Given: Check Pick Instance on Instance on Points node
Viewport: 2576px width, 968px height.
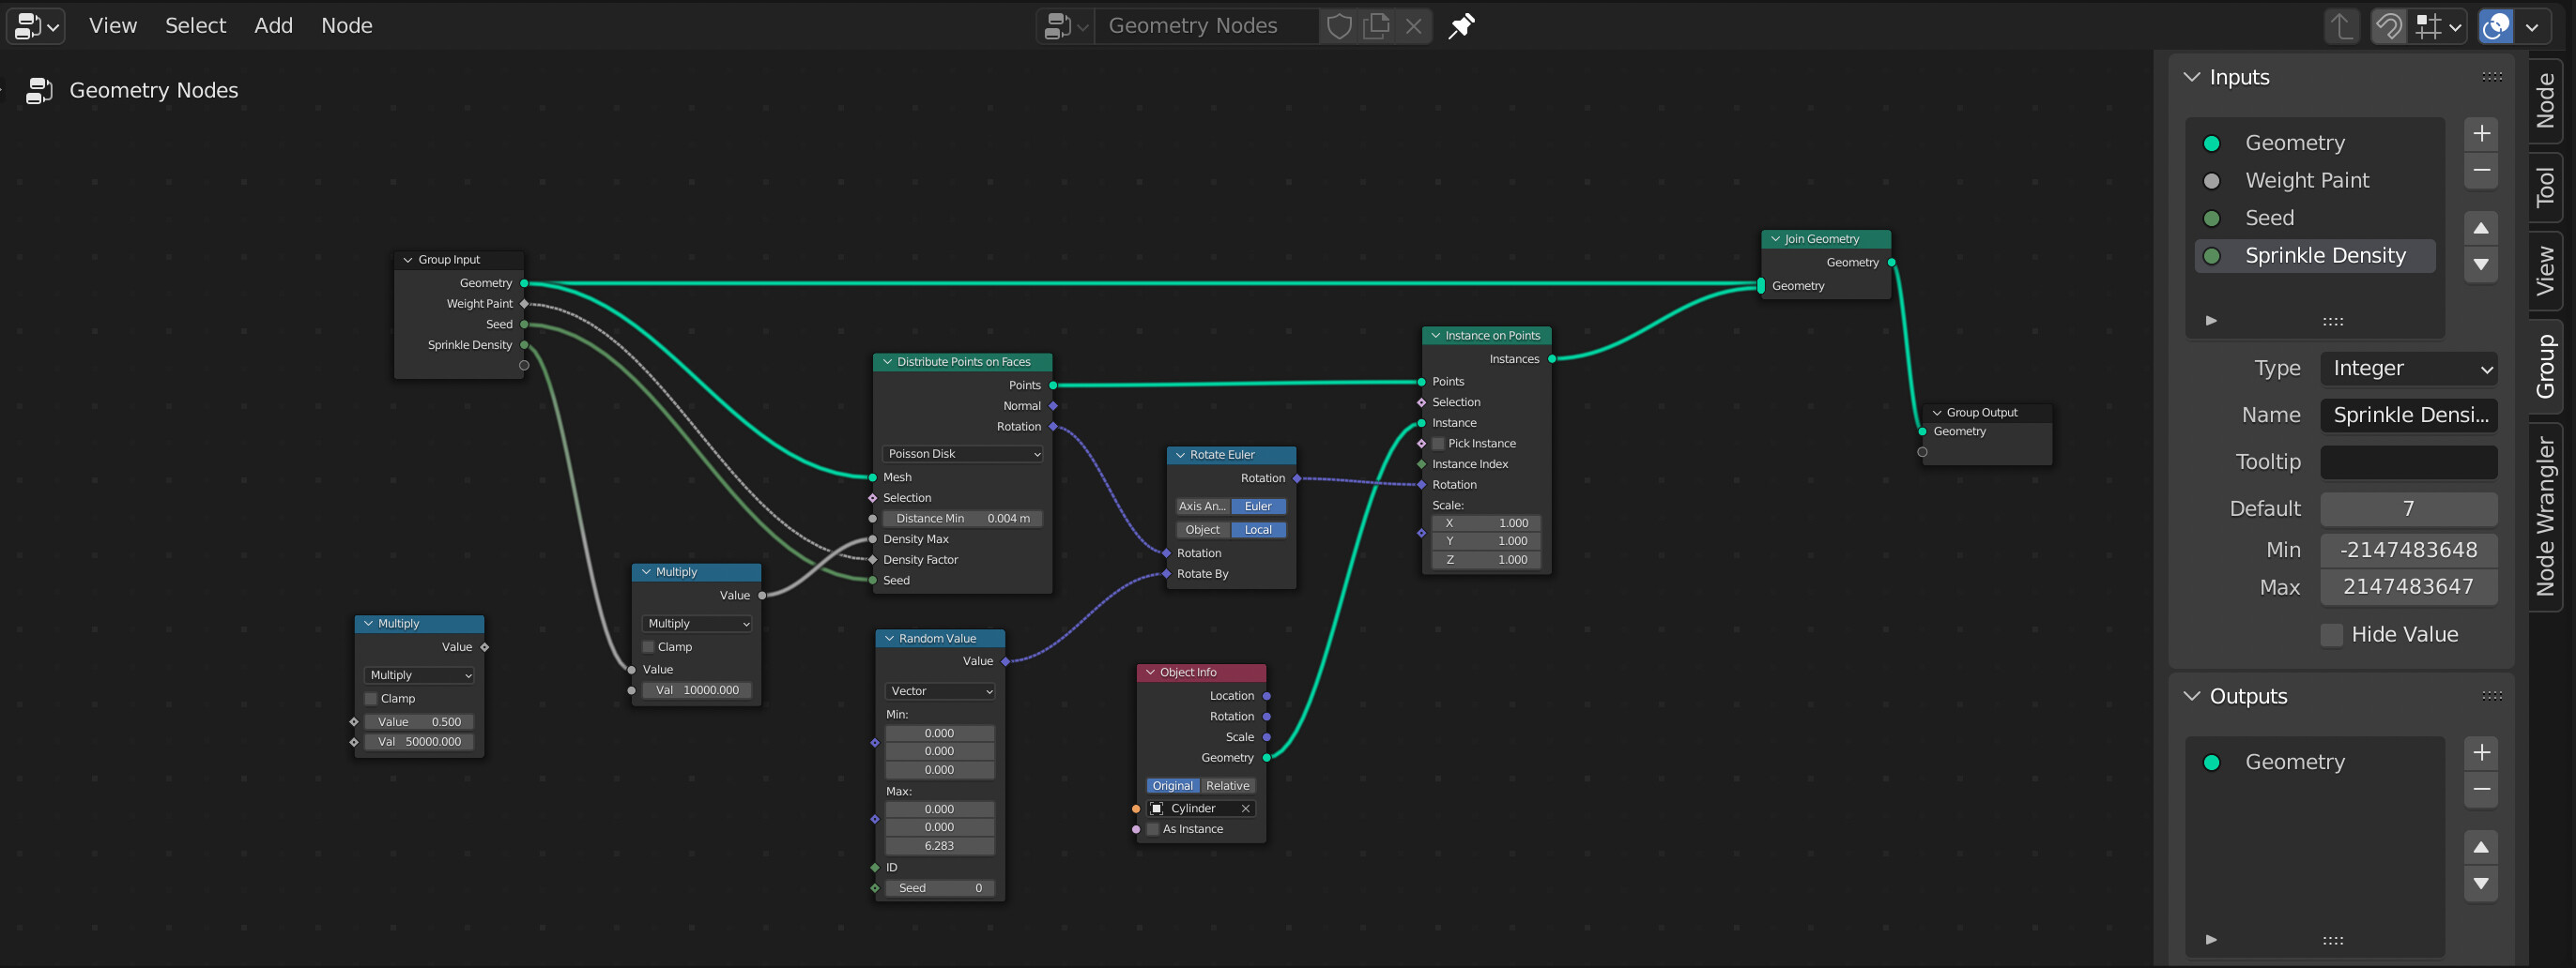Looking at the screenshot, I should click(x=1437, y=443).
